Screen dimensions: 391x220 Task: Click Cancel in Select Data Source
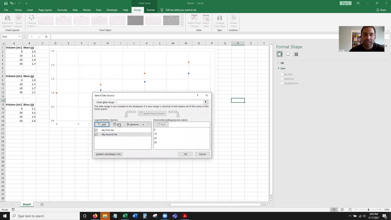(x=203, y=154)
